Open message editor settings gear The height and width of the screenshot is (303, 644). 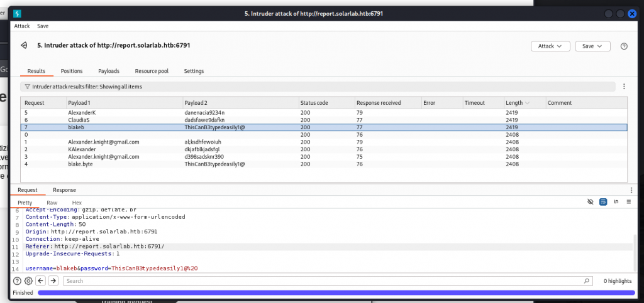tap(28, 281)
